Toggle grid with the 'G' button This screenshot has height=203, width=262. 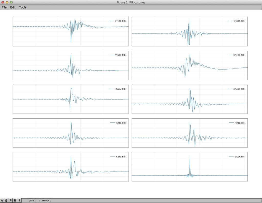tap(6, 201)
